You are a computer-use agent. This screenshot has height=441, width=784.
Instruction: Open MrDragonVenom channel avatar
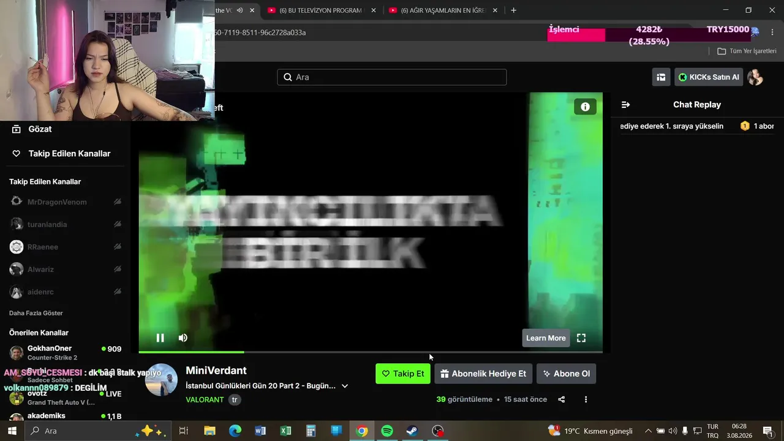(x=17, y=202)
